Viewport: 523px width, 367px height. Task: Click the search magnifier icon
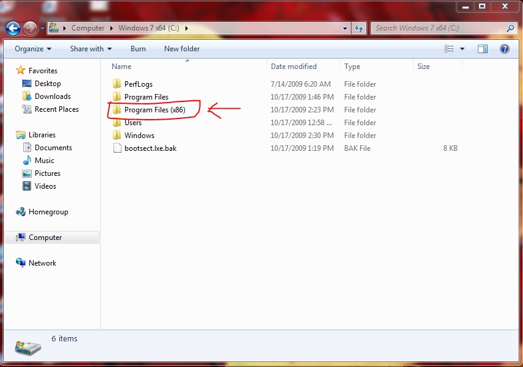tap(511, 28)
